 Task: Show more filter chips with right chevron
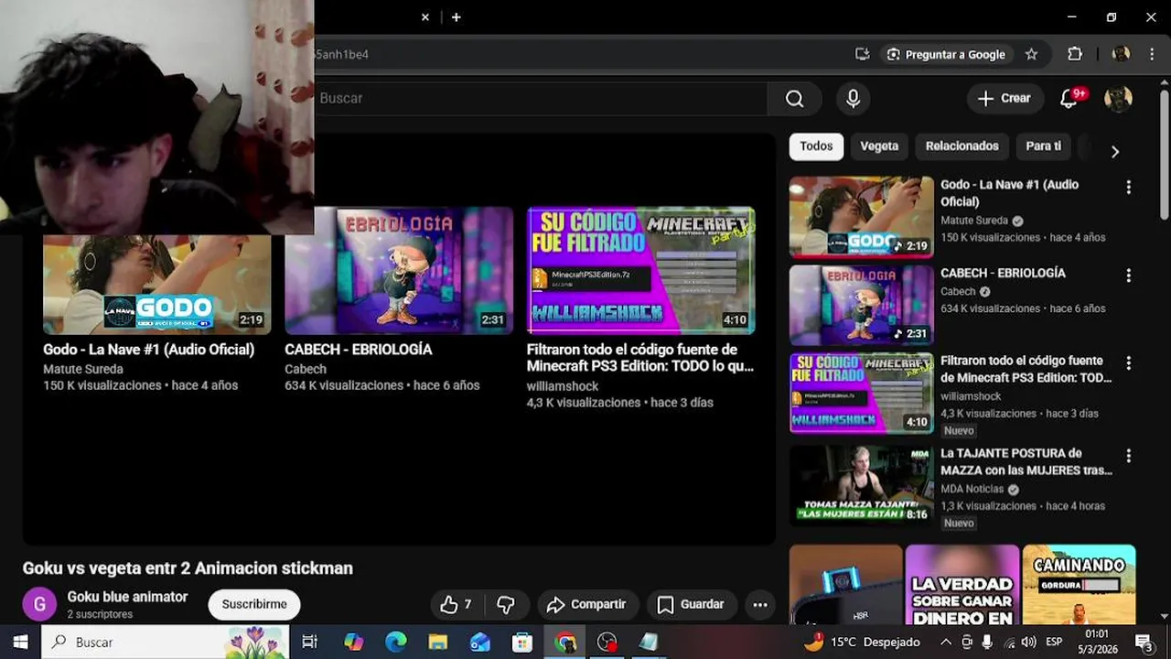click(x=1114, y=152)
